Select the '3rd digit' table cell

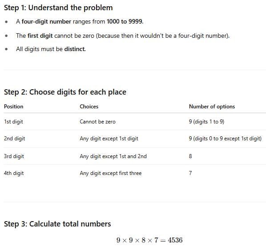(14, 156)
